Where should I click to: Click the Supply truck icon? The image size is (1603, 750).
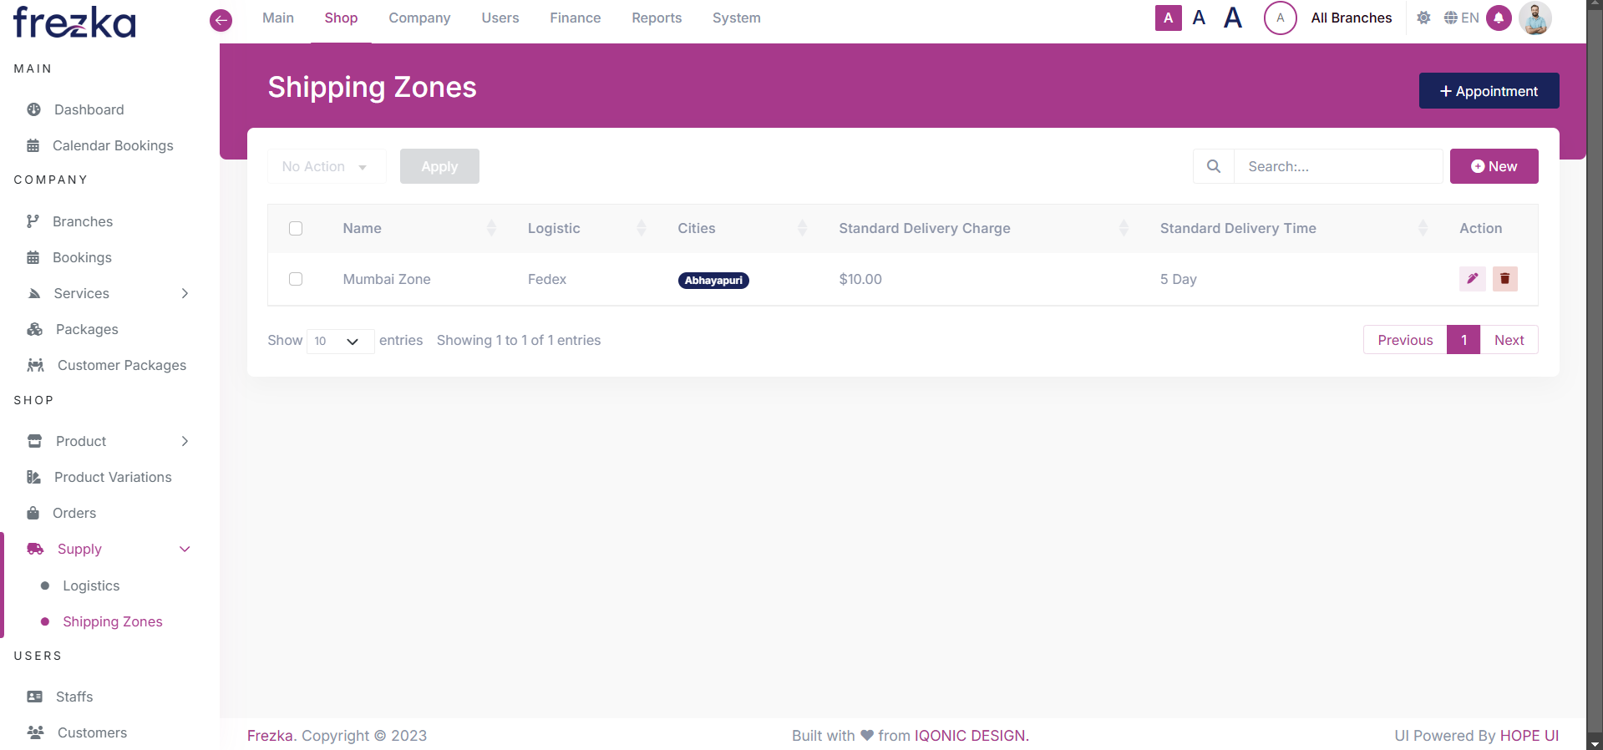pyautogui.click(x=36, y=549)
